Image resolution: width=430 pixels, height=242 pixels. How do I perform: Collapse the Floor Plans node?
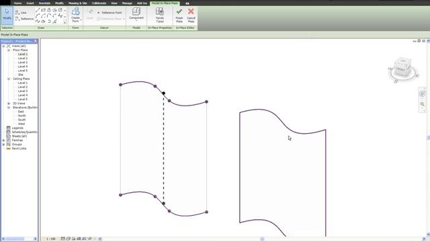click(x=9, y=50)
